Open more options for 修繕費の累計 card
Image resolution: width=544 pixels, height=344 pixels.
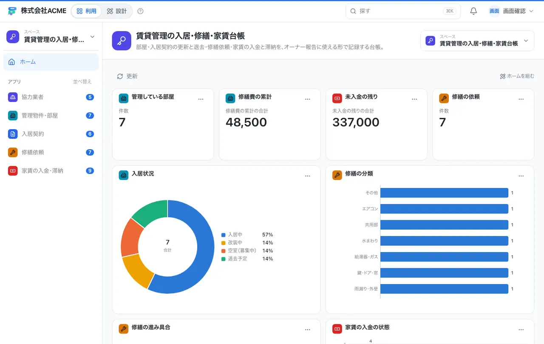pos(308,99)
